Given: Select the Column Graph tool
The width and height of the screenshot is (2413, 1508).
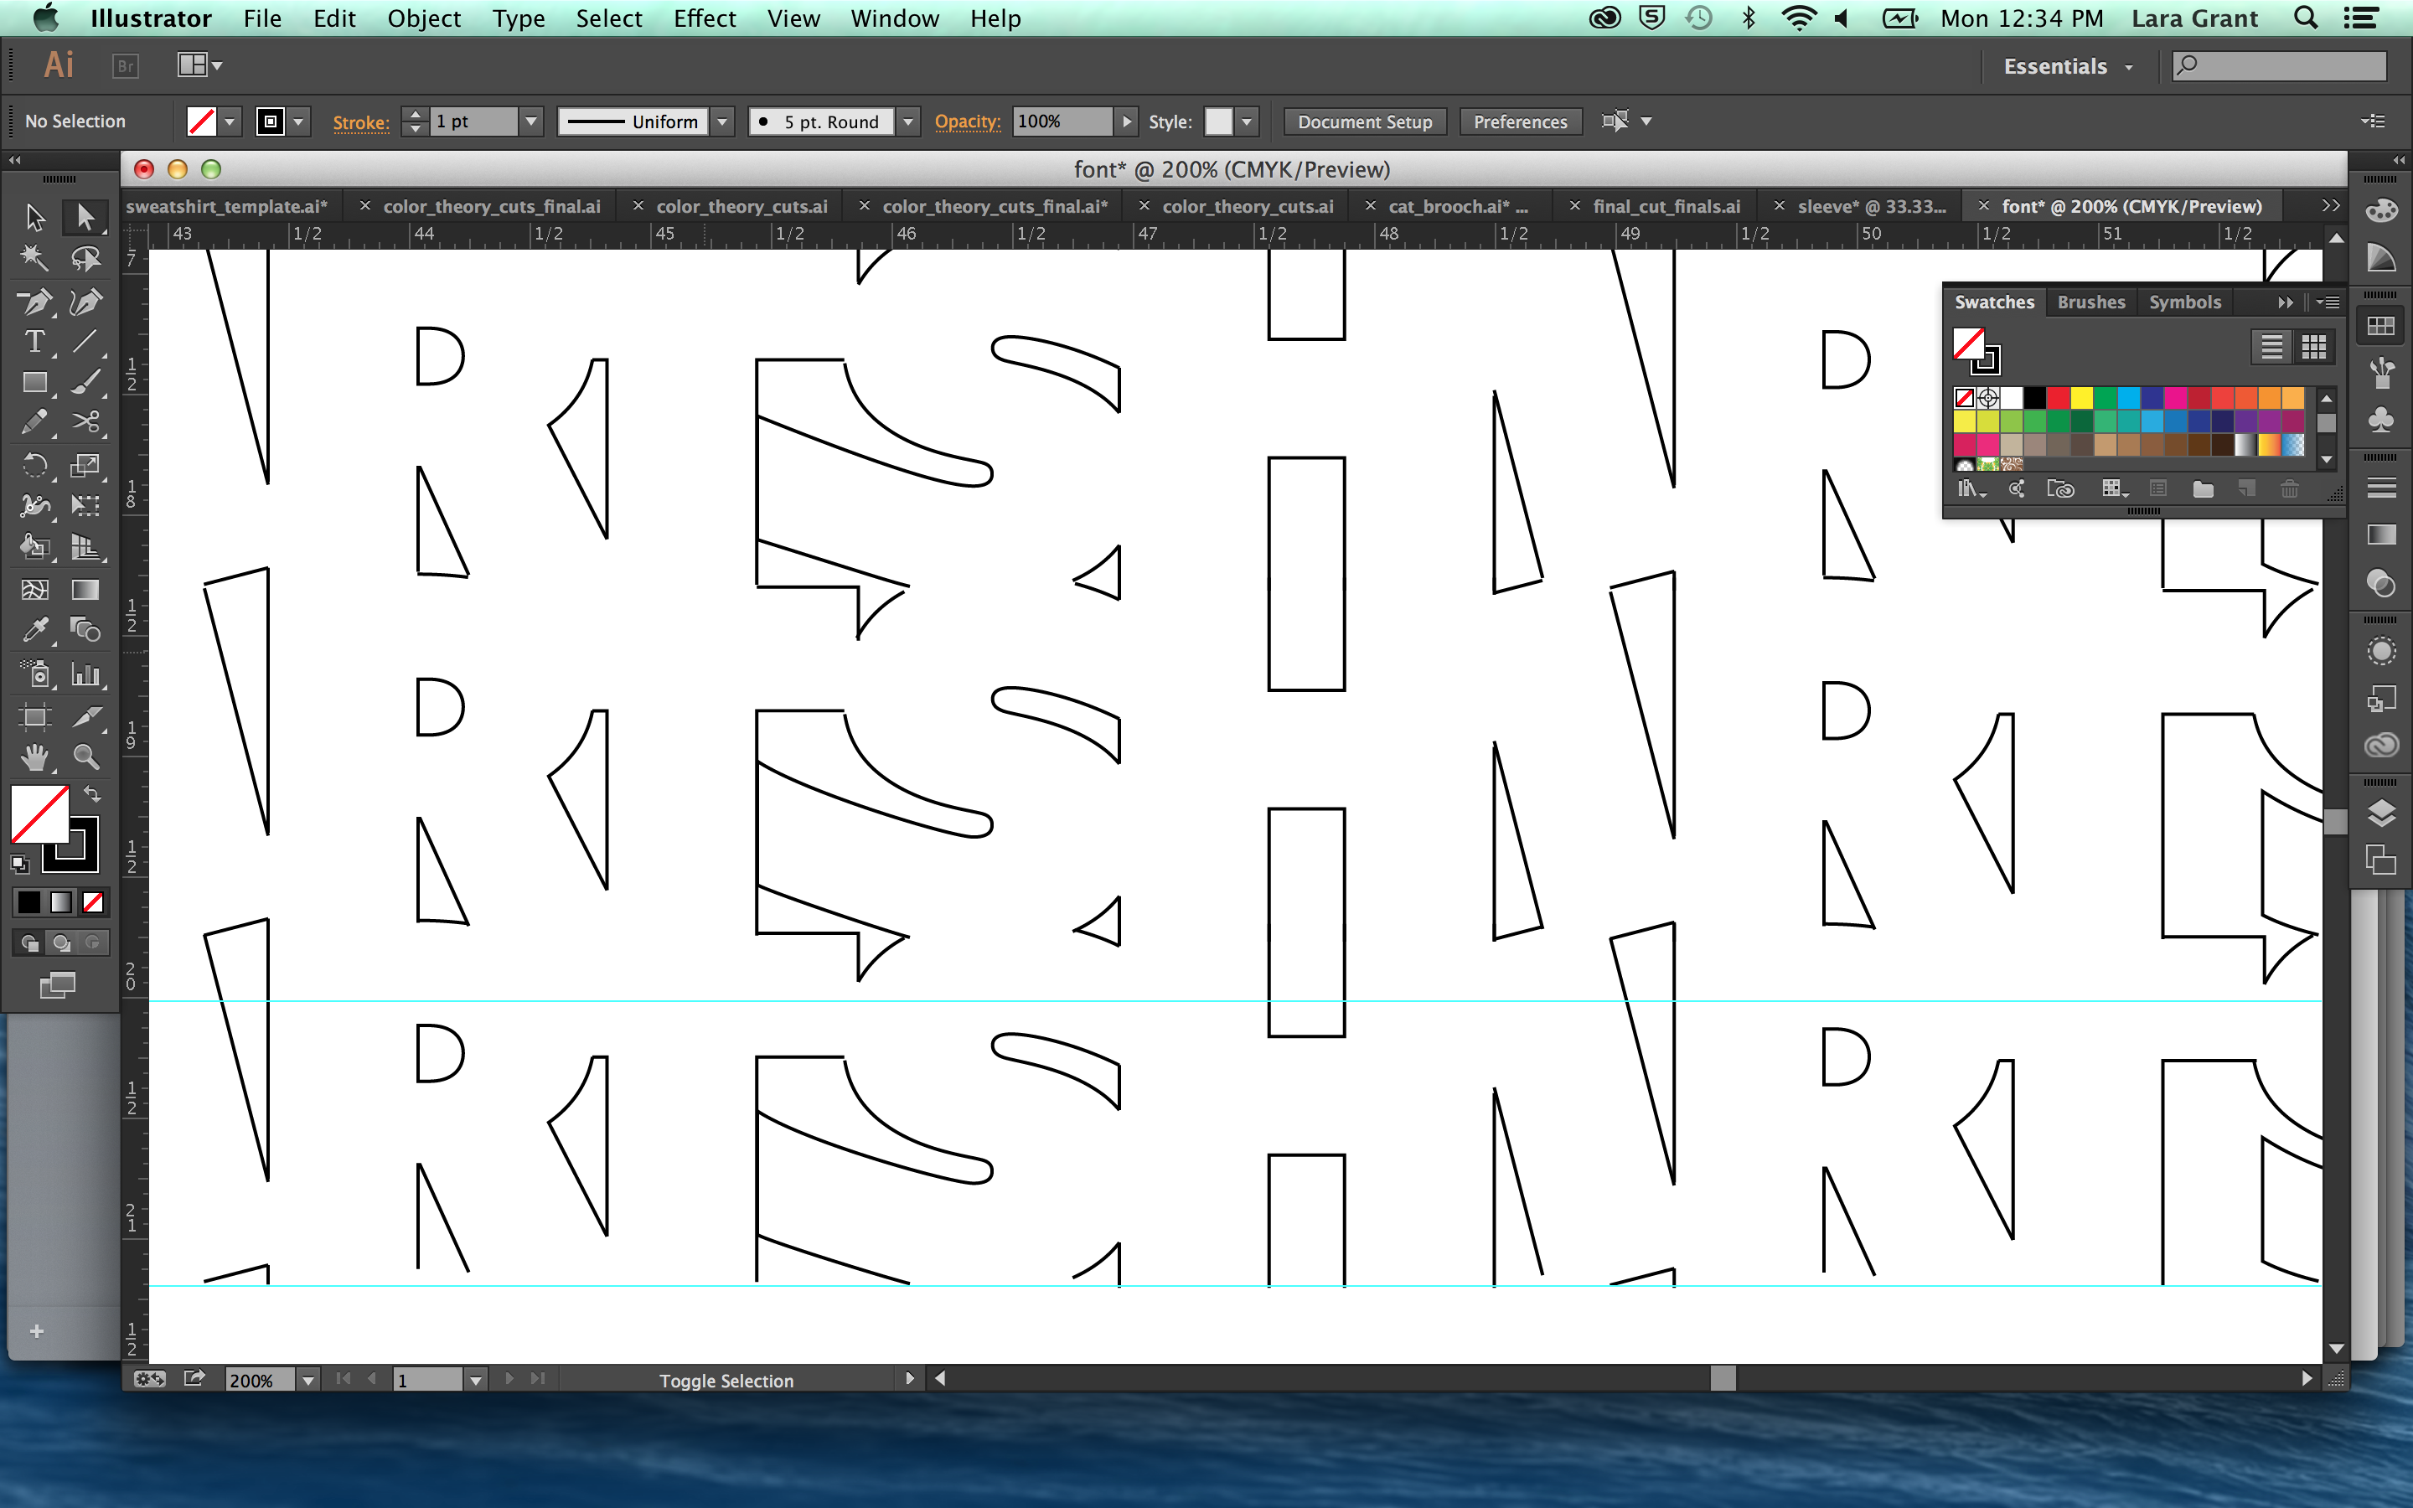Looking at the screenshot, I should click(x=85, y=675).
